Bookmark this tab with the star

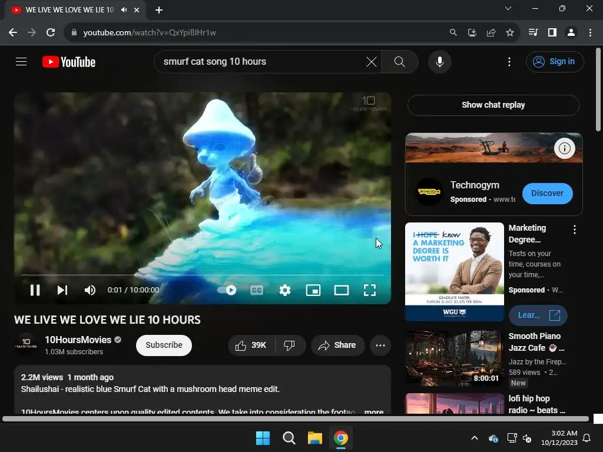509,33
